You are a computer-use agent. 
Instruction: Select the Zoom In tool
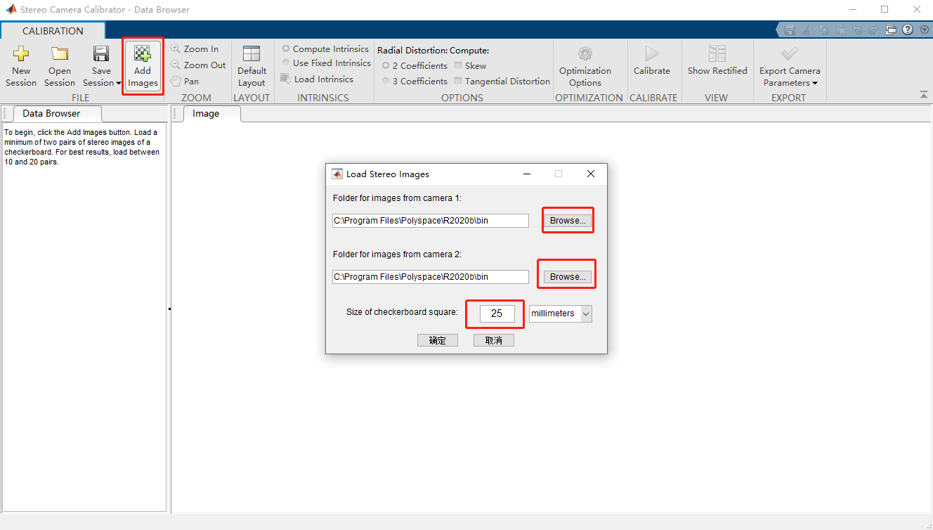(x=195, y=49)
